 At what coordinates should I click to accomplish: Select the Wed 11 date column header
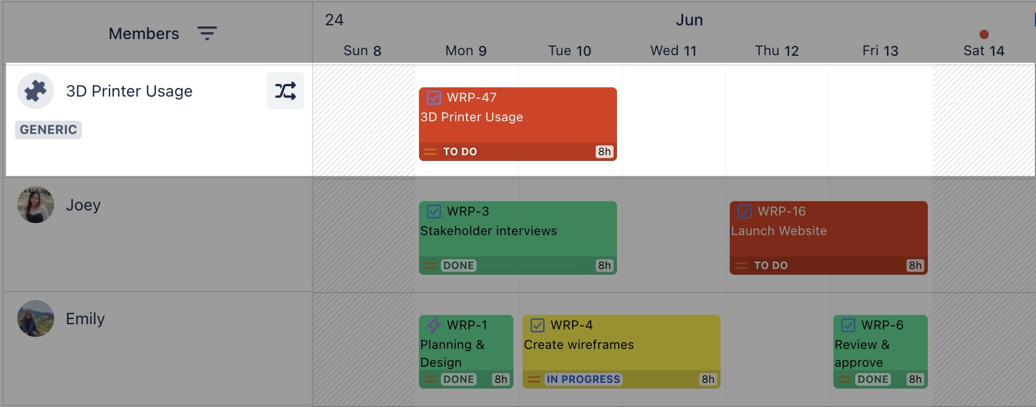673,51
